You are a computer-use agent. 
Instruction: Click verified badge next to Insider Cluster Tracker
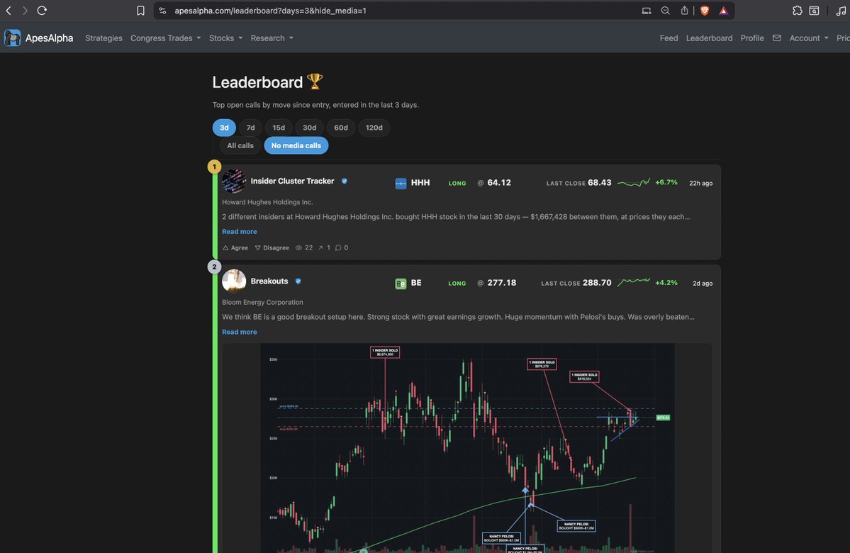tap(345, 181)
